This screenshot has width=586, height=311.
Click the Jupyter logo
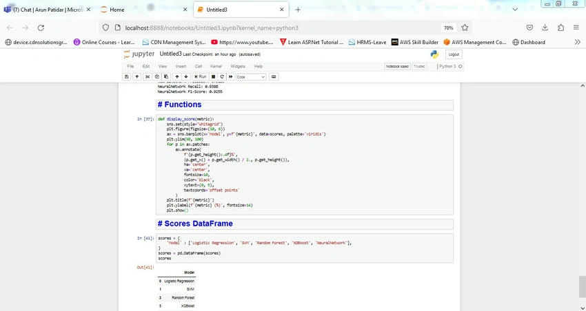click(139, 54)
